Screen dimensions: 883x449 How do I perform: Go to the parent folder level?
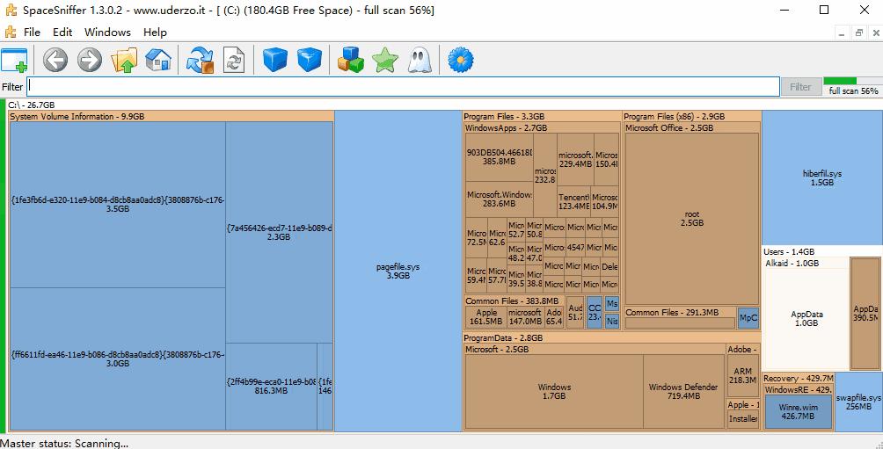click(124, 60)
